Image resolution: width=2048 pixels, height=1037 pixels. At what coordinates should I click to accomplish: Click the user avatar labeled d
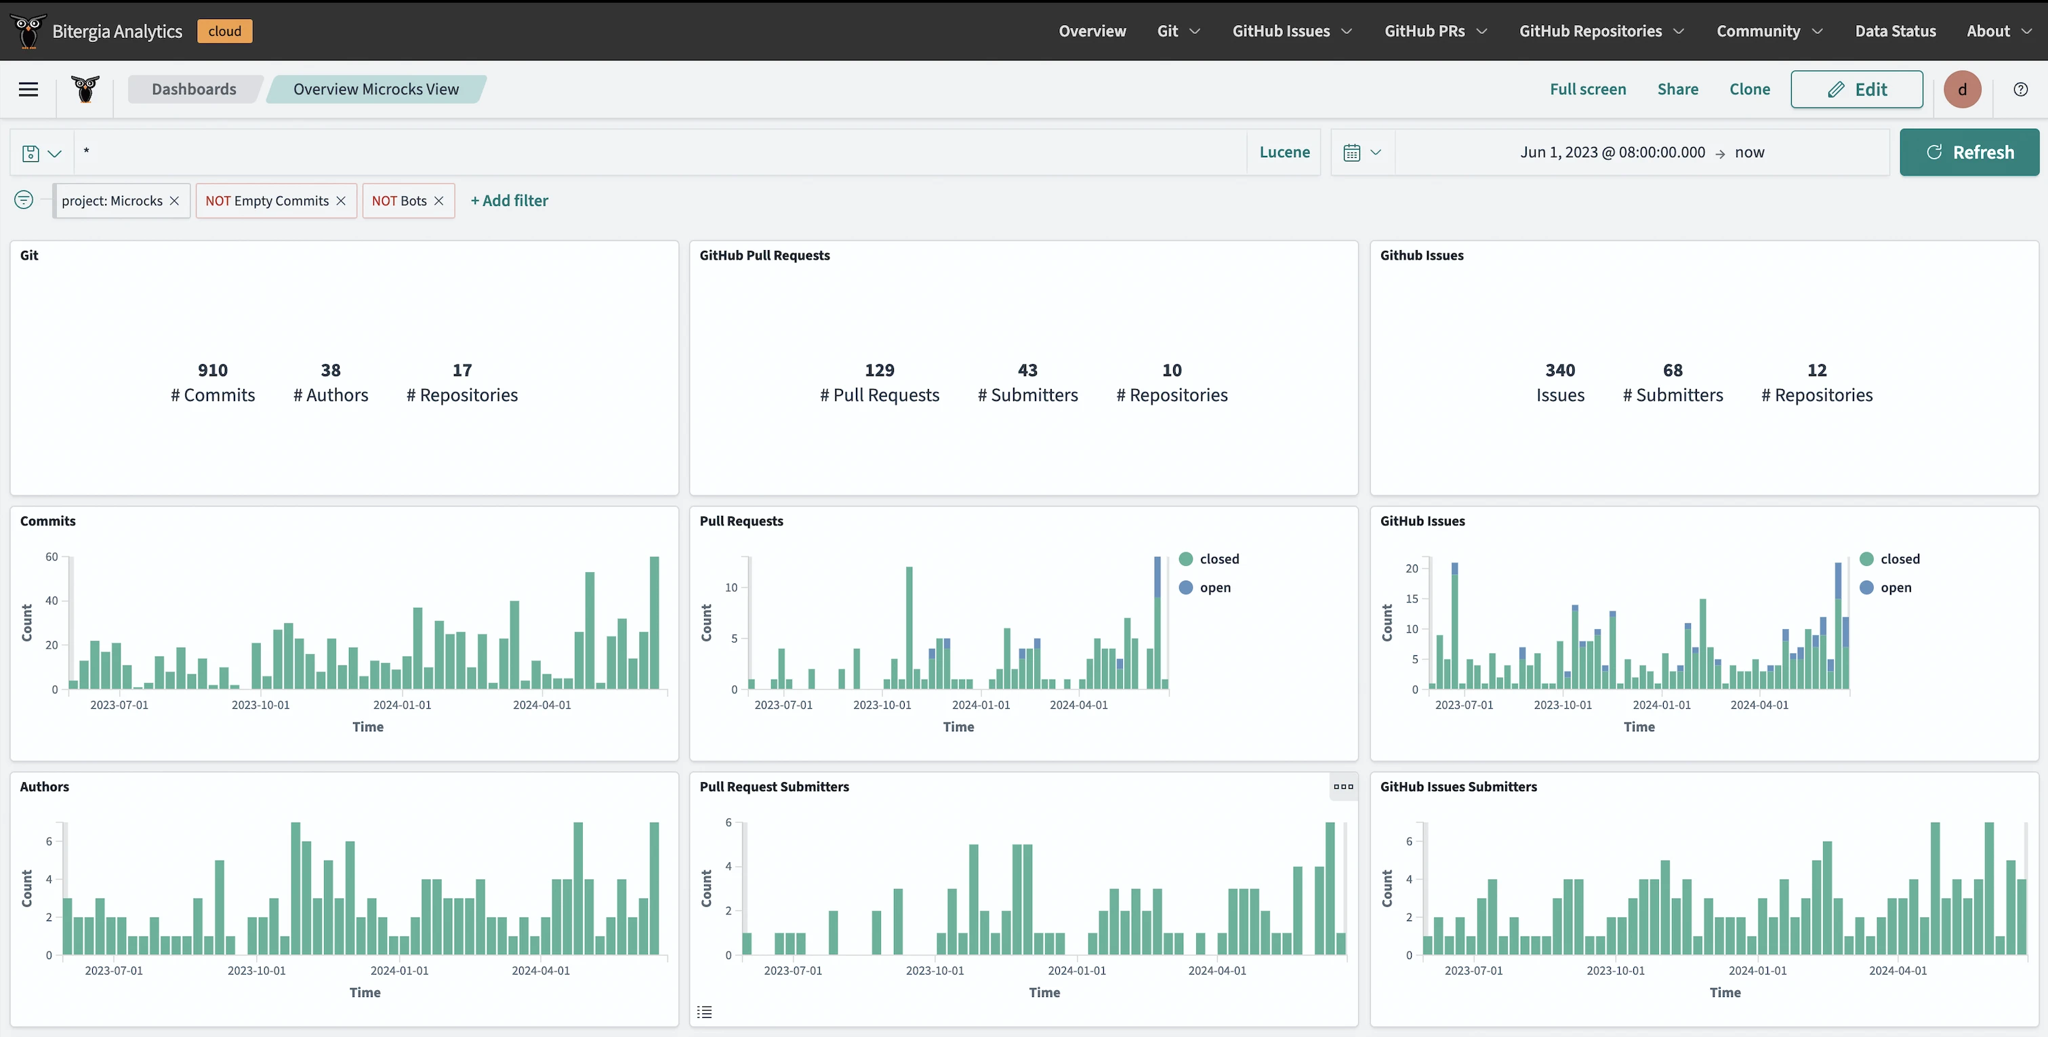(x=1961, y=89)
